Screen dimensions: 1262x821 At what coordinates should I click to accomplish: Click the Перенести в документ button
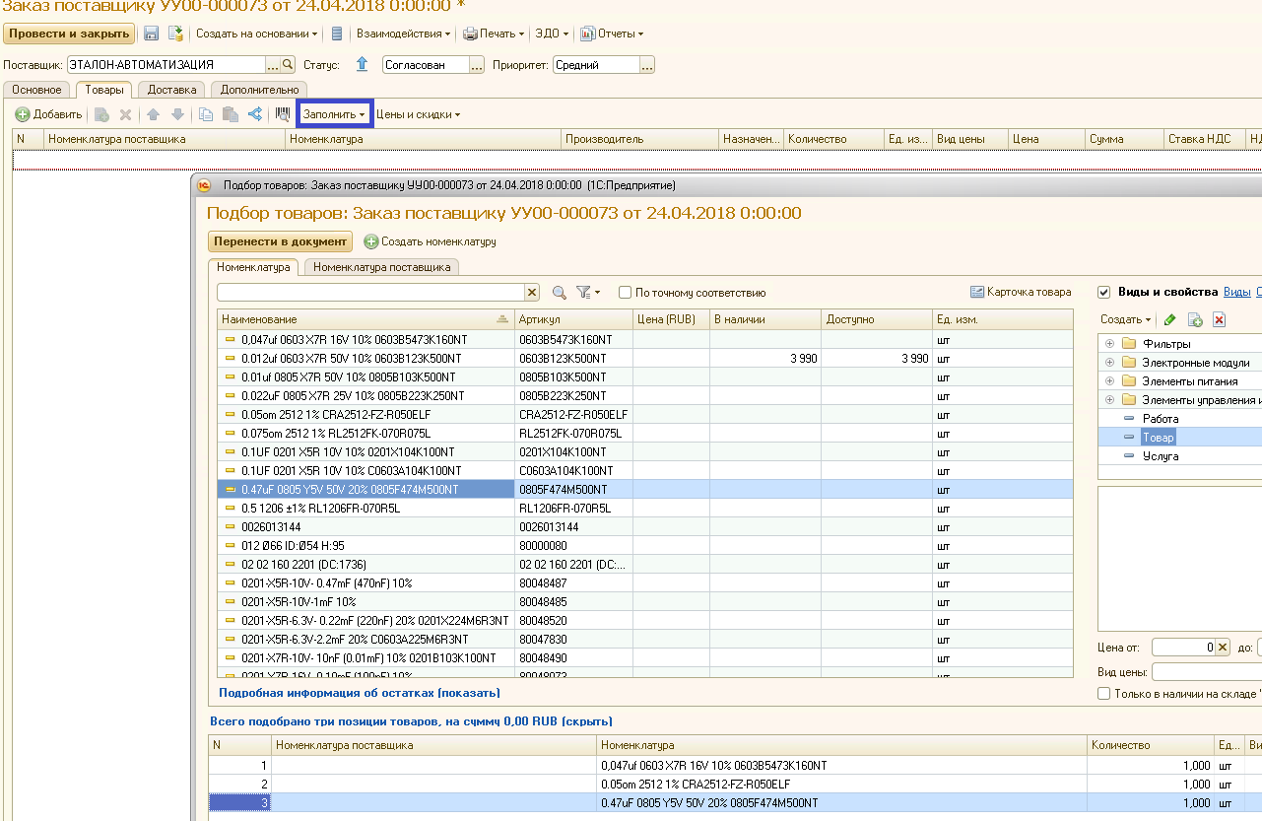(x=280, y=241)
